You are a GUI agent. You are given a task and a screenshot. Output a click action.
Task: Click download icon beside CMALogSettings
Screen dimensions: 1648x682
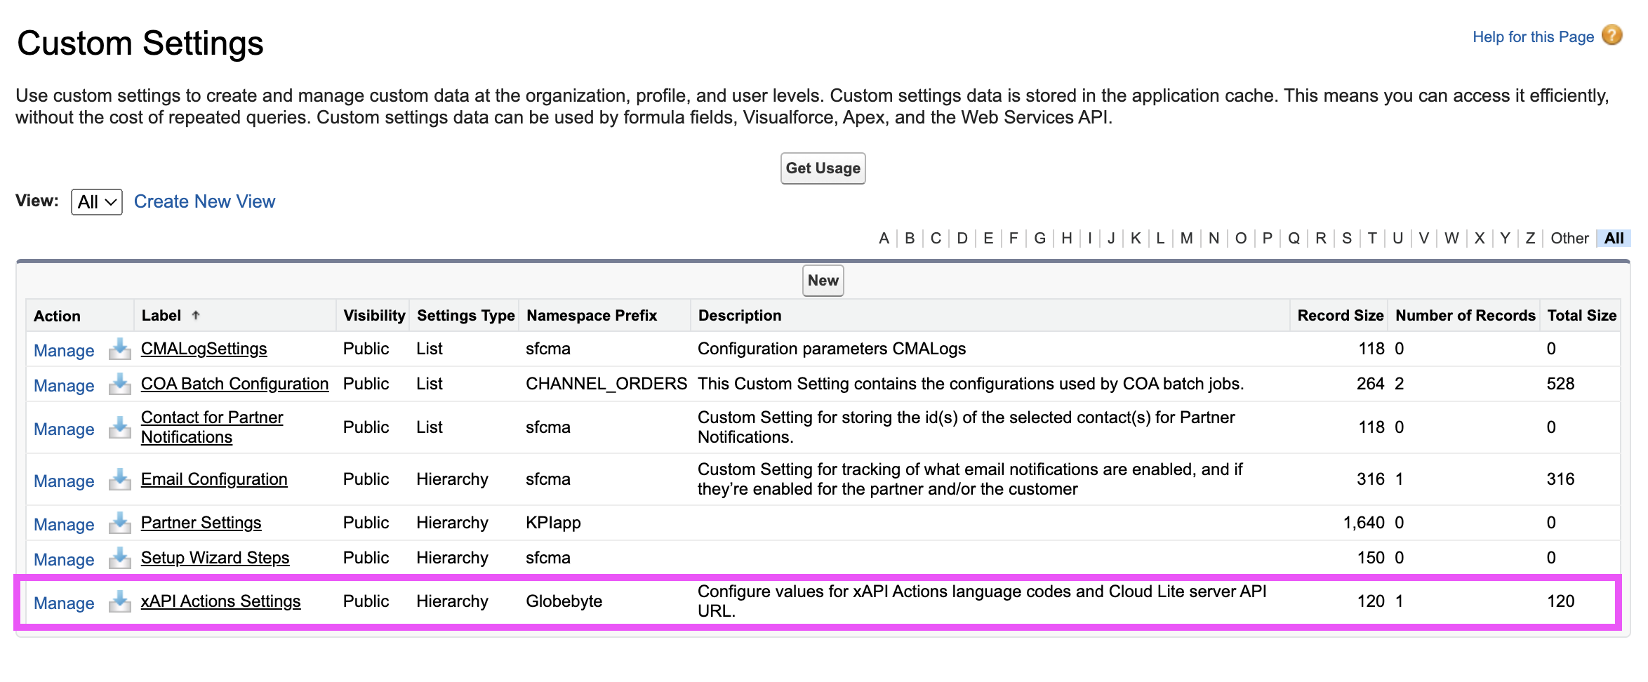tap(120, 349)
